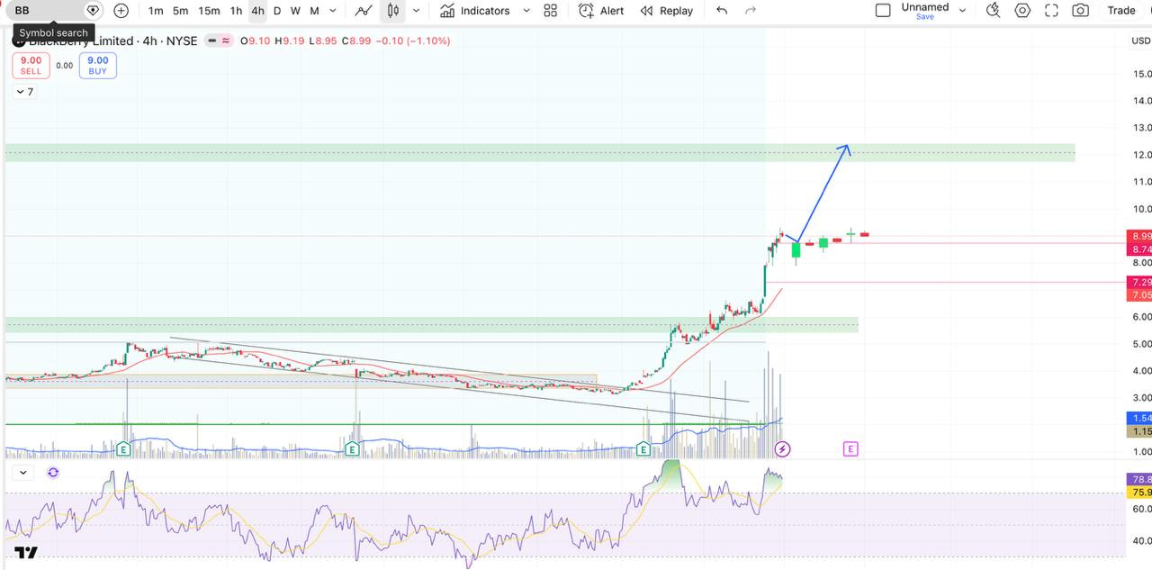Toggle the Unnamed layout checkbox square
1152x570 pixels.
tap(883, 11)
